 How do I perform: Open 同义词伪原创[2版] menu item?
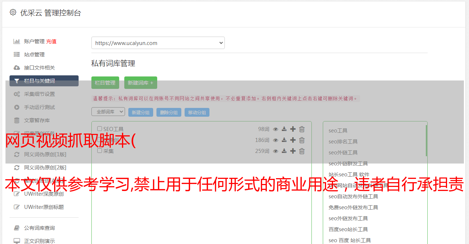click(x=45, y=168)
